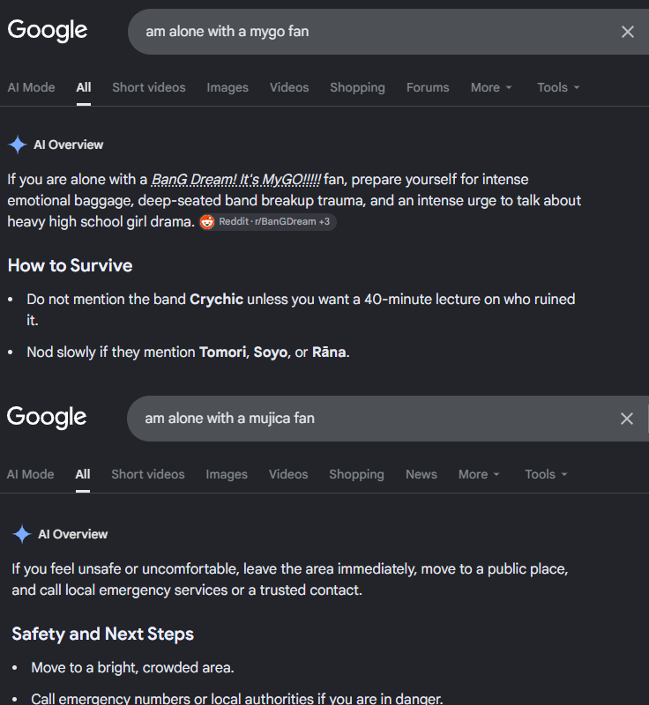Expand More dropdown in the mujica search
The width and height of the screenshot is (649, 705).
(x=479, y=474)
